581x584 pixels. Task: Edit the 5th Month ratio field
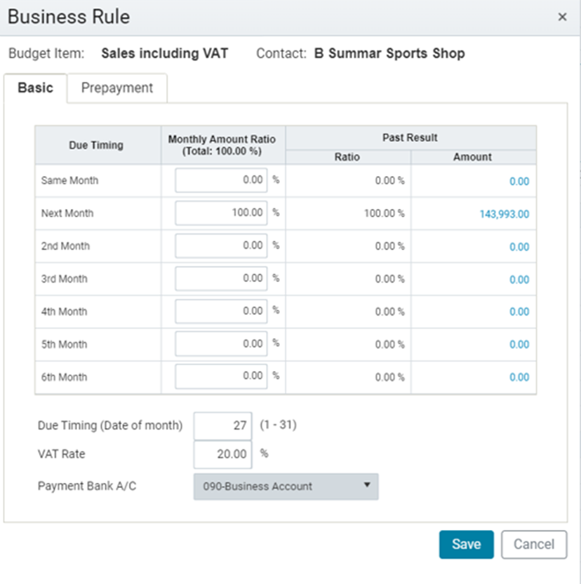(x=221, y=344)
